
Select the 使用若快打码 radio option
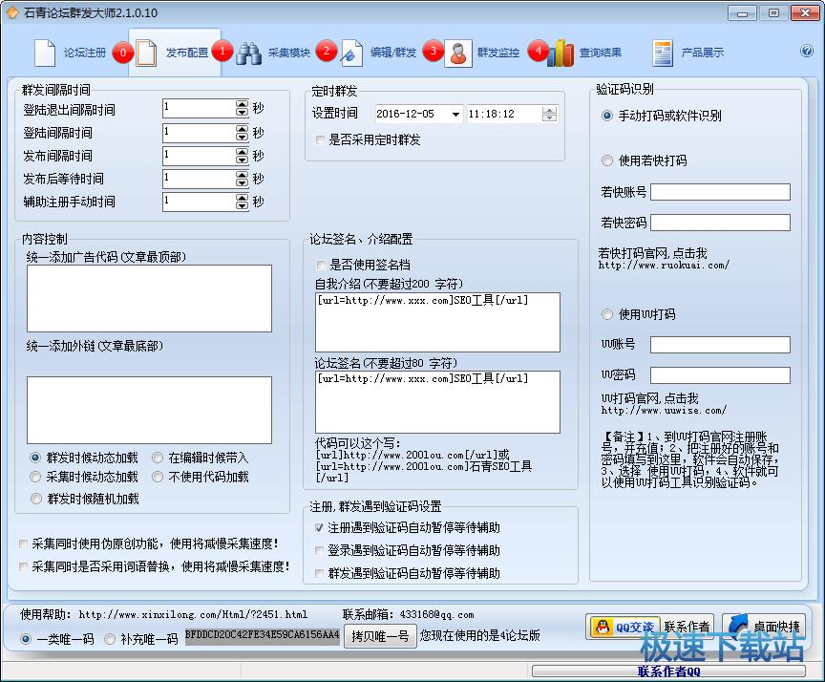[x=607, y=160]
